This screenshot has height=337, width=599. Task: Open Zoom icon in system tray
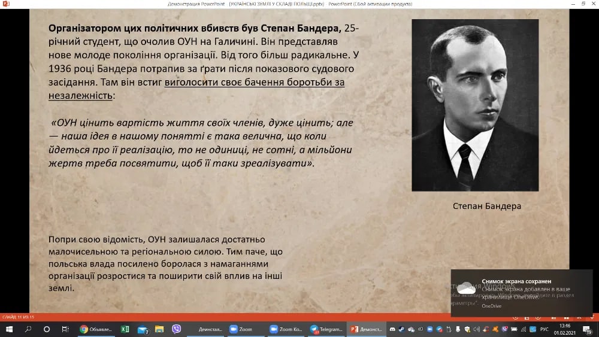coord(429,329)
